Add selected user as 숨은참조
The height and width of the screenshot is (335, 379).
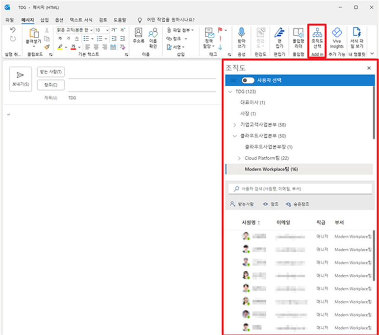tap(297, 204)
